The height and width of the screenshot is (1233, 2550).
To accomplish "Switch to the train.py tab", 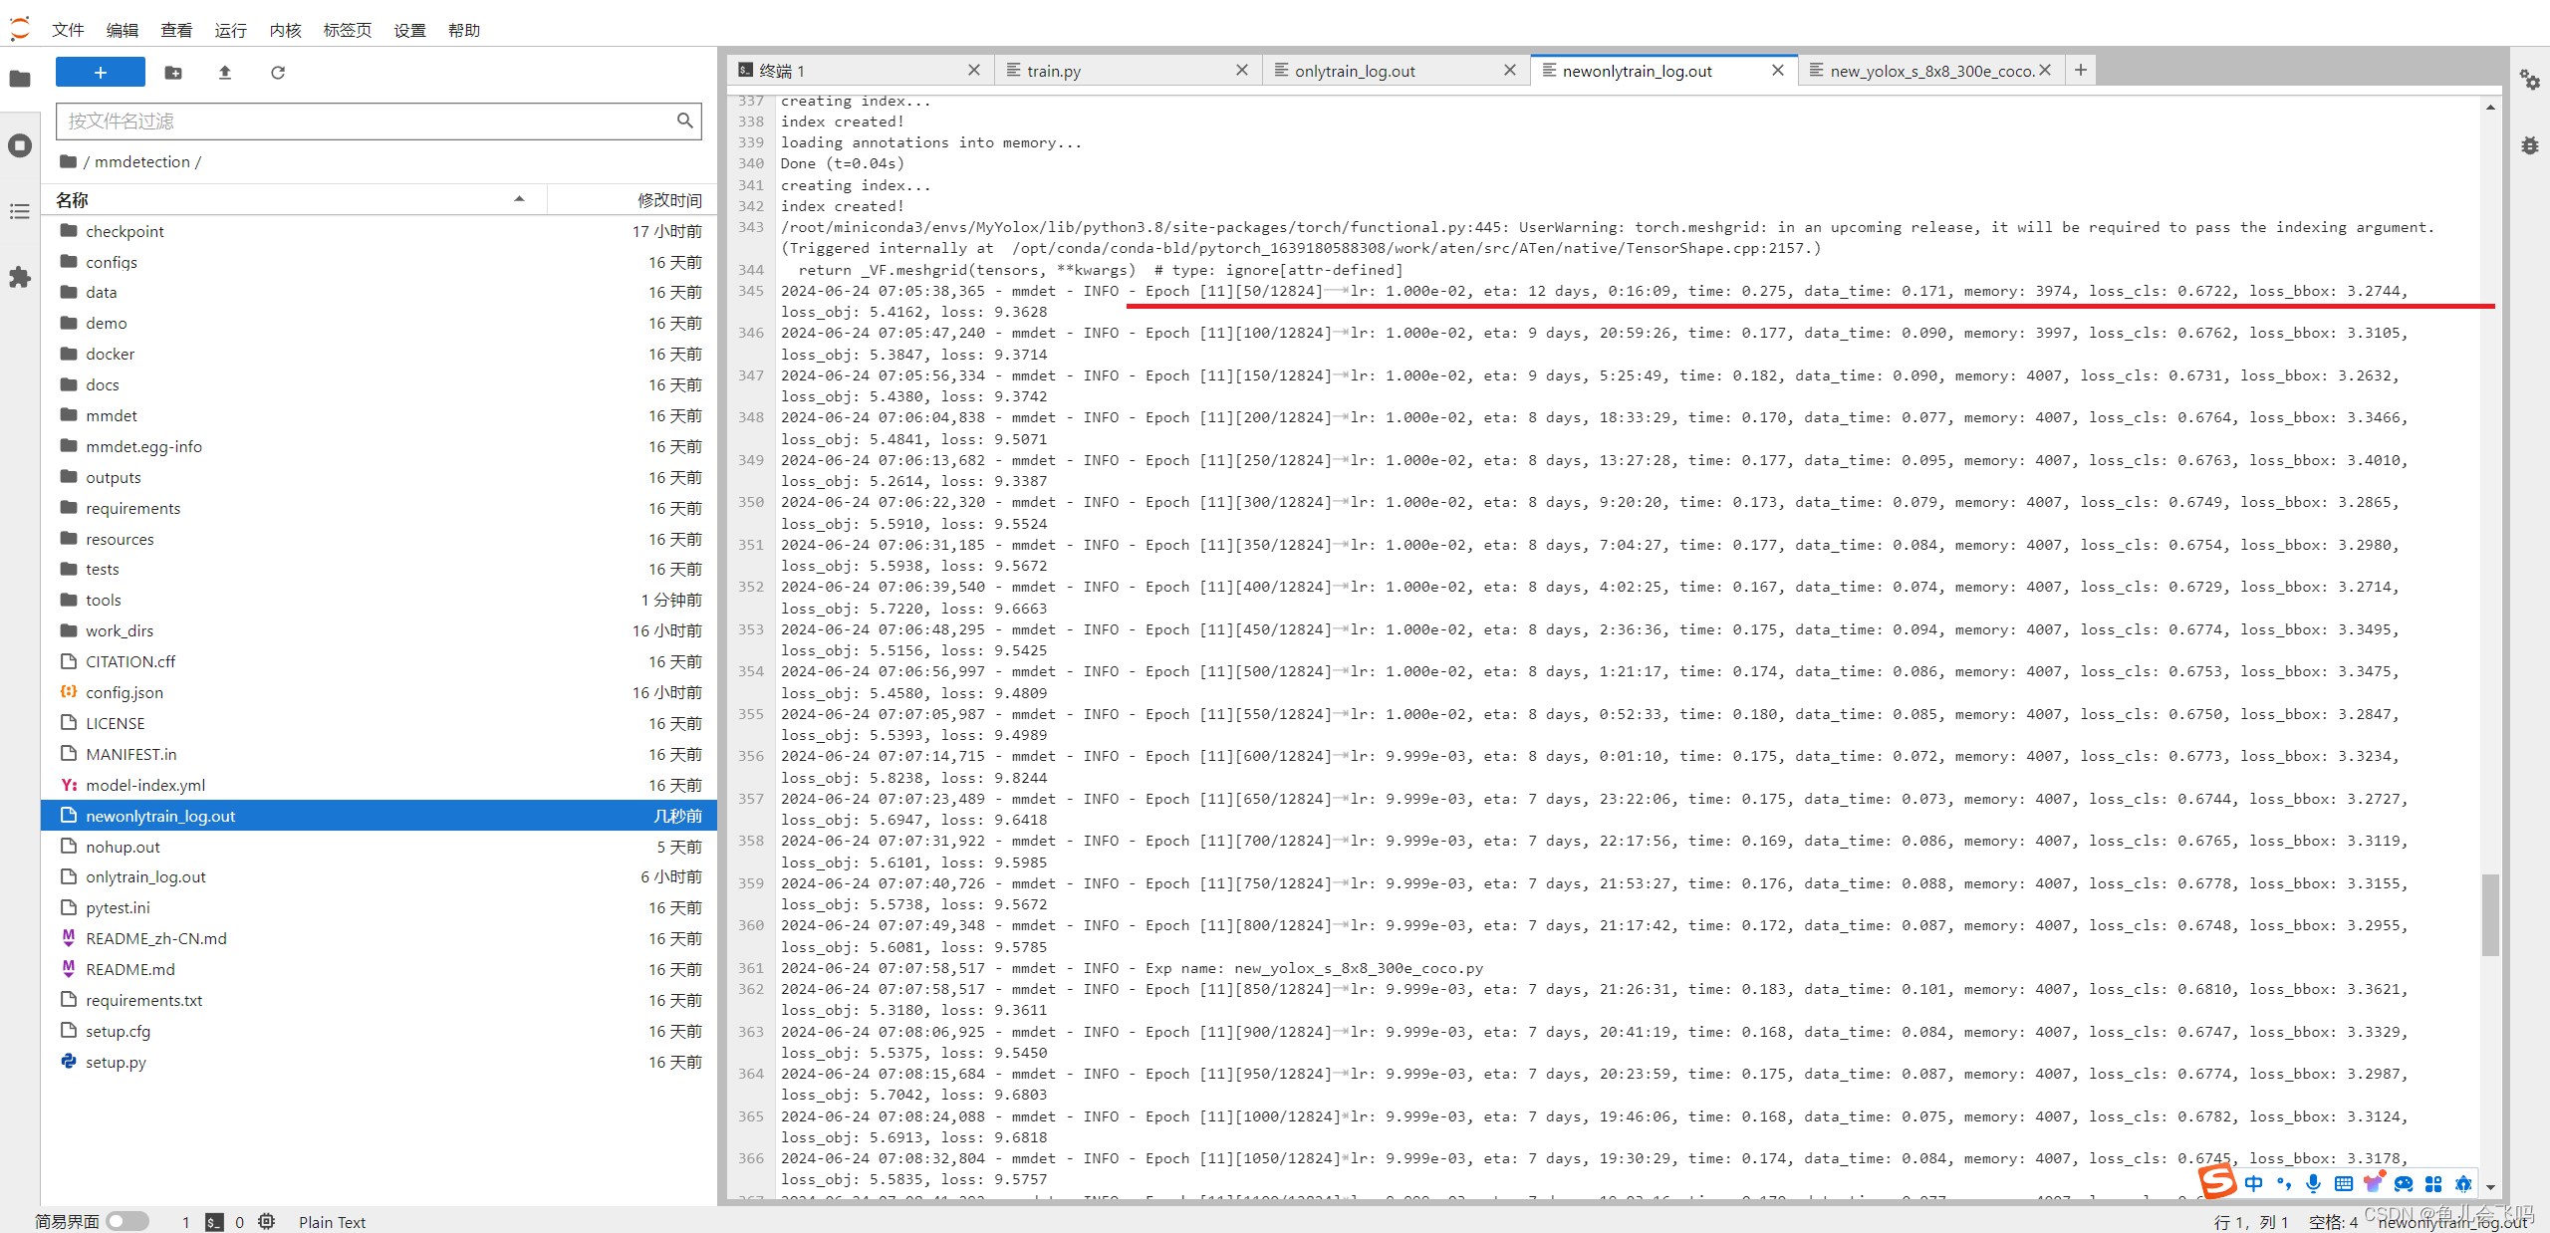I will click(x=1054, y=71).
